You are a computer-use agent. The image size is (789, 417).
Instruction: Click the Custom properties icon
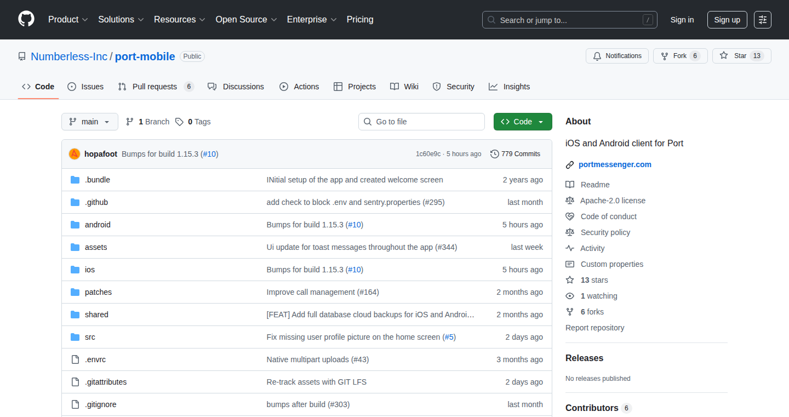tap(570, 264)
